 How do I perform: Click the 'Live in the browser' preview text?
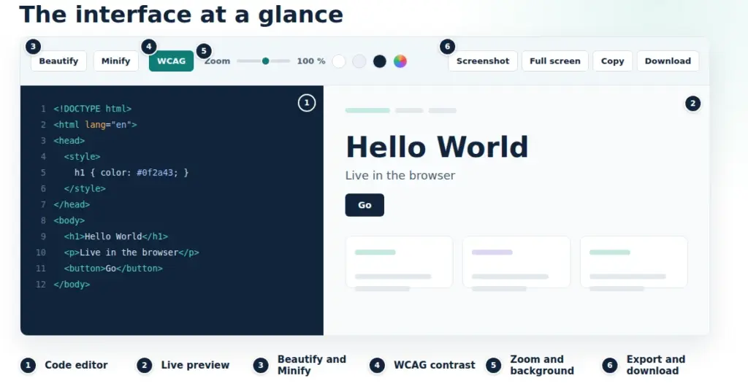click(x=400, y=175)
